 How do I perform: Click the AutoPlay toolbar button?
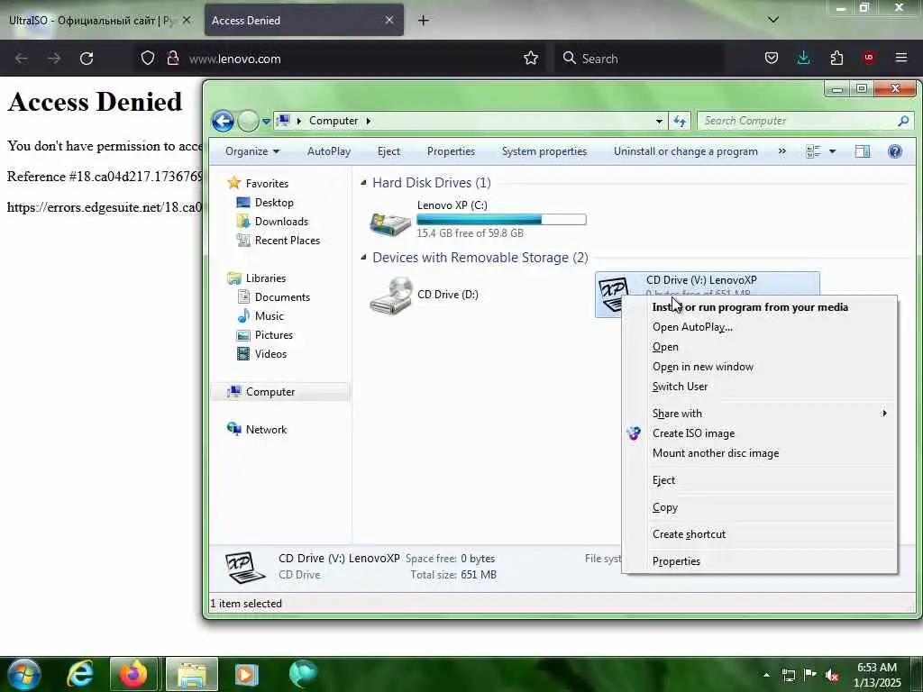point(329,151)
